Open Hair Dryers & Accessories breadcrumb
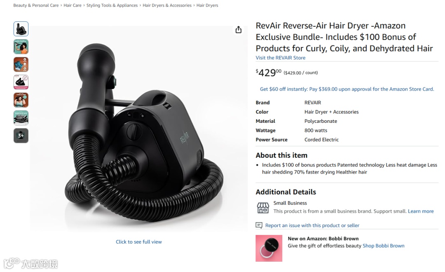The height and width of the screenshot is (272, 445). 167,5
